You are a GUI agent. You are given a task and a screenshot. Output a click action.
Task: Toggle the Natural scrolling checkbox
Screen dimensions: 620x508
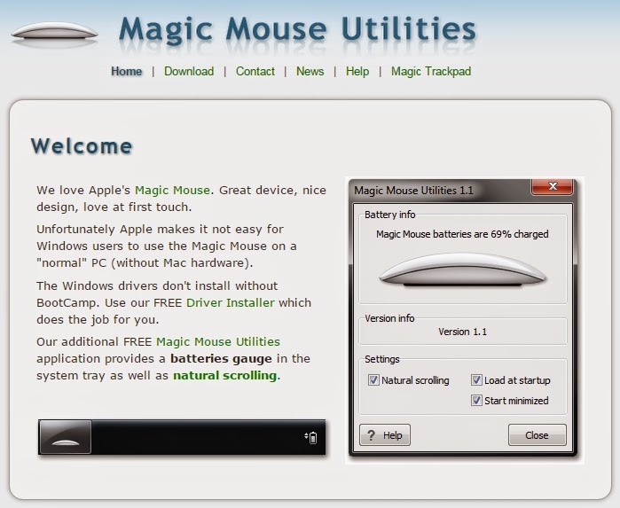coord(373,380)
